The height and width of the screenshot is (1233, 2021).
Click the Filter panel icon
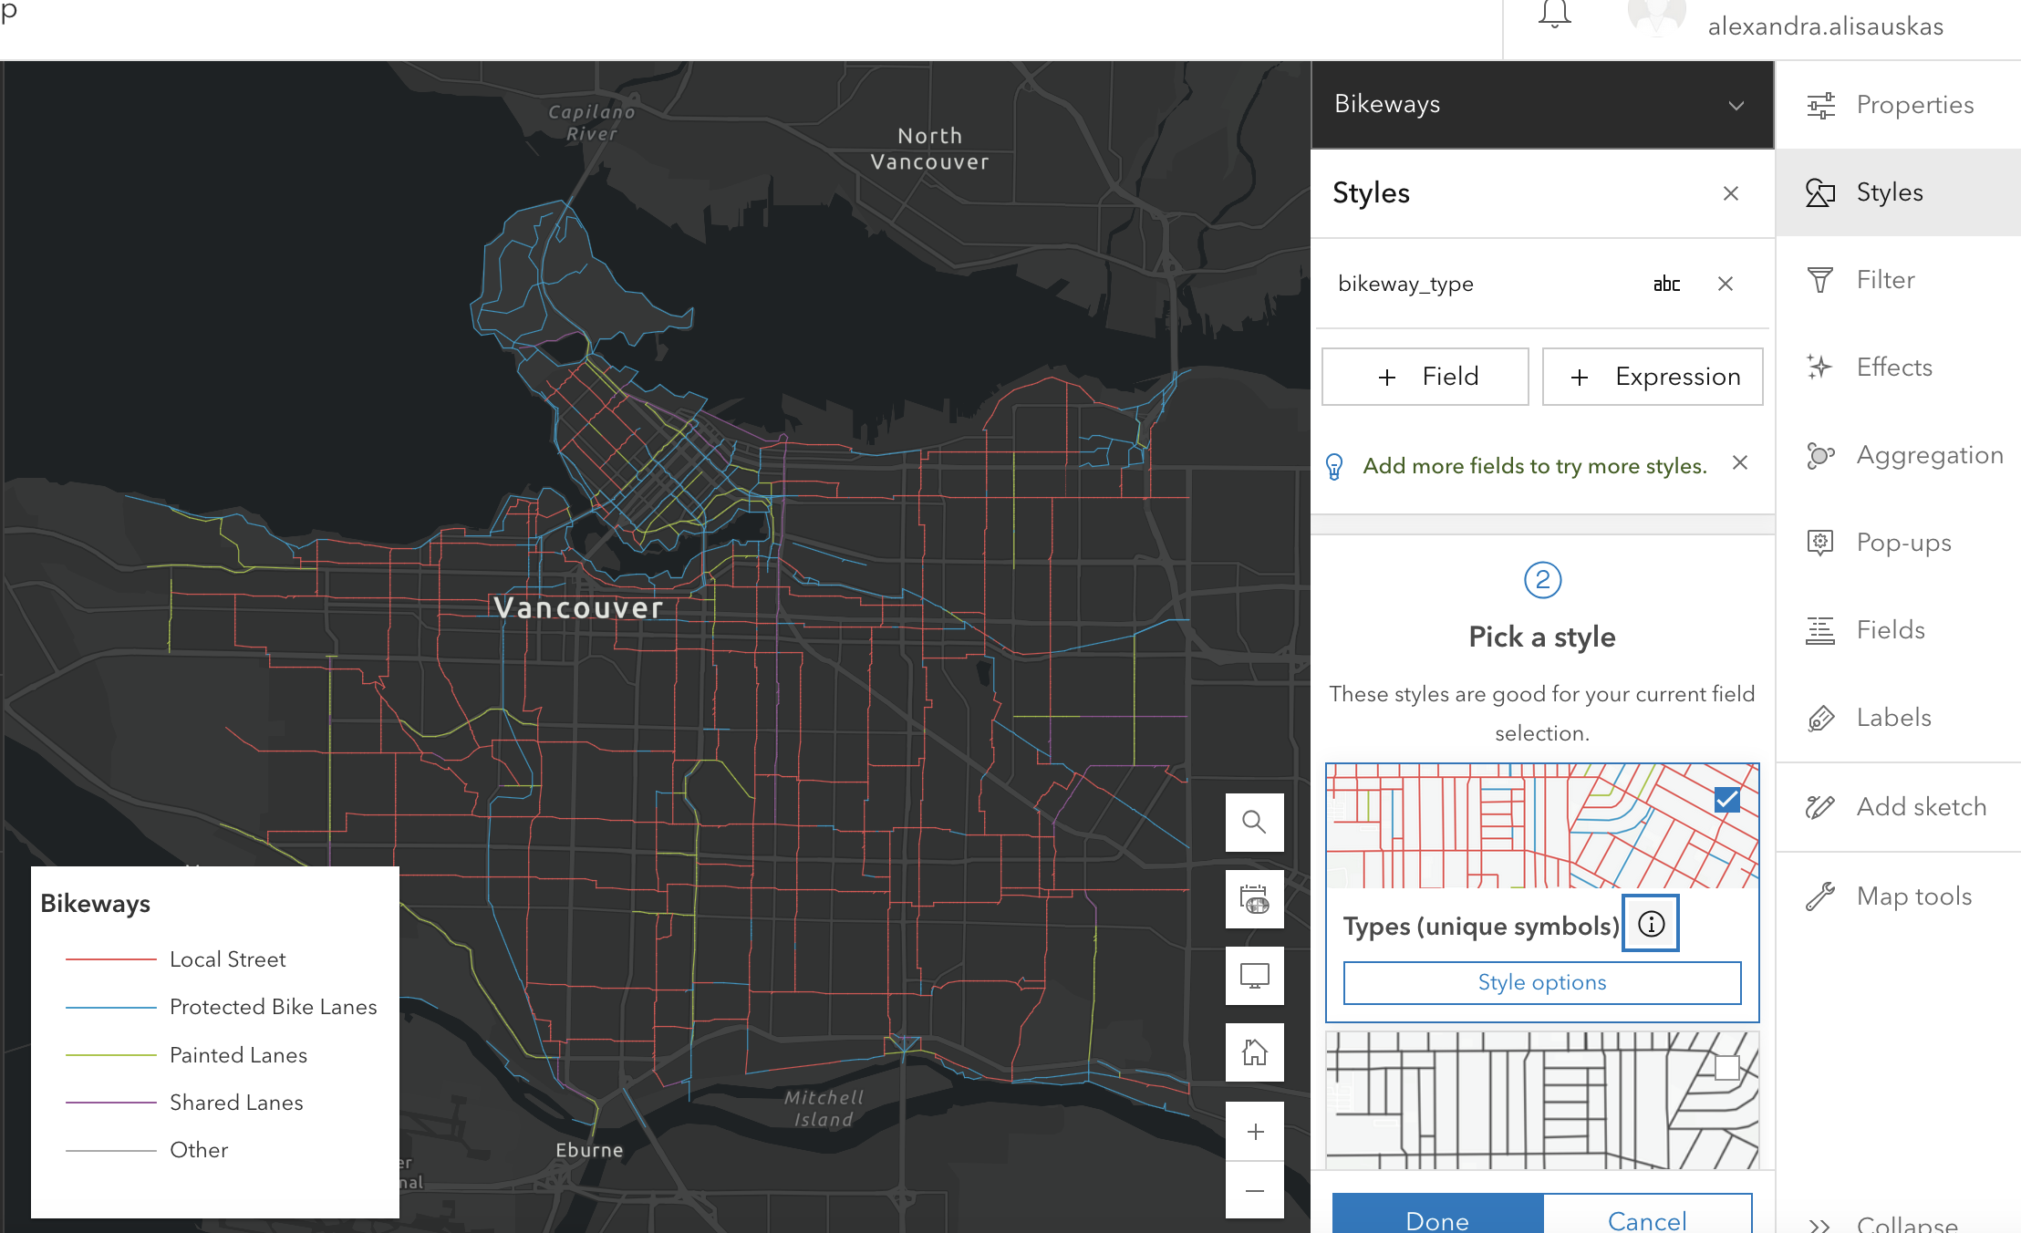[1820, 279]
